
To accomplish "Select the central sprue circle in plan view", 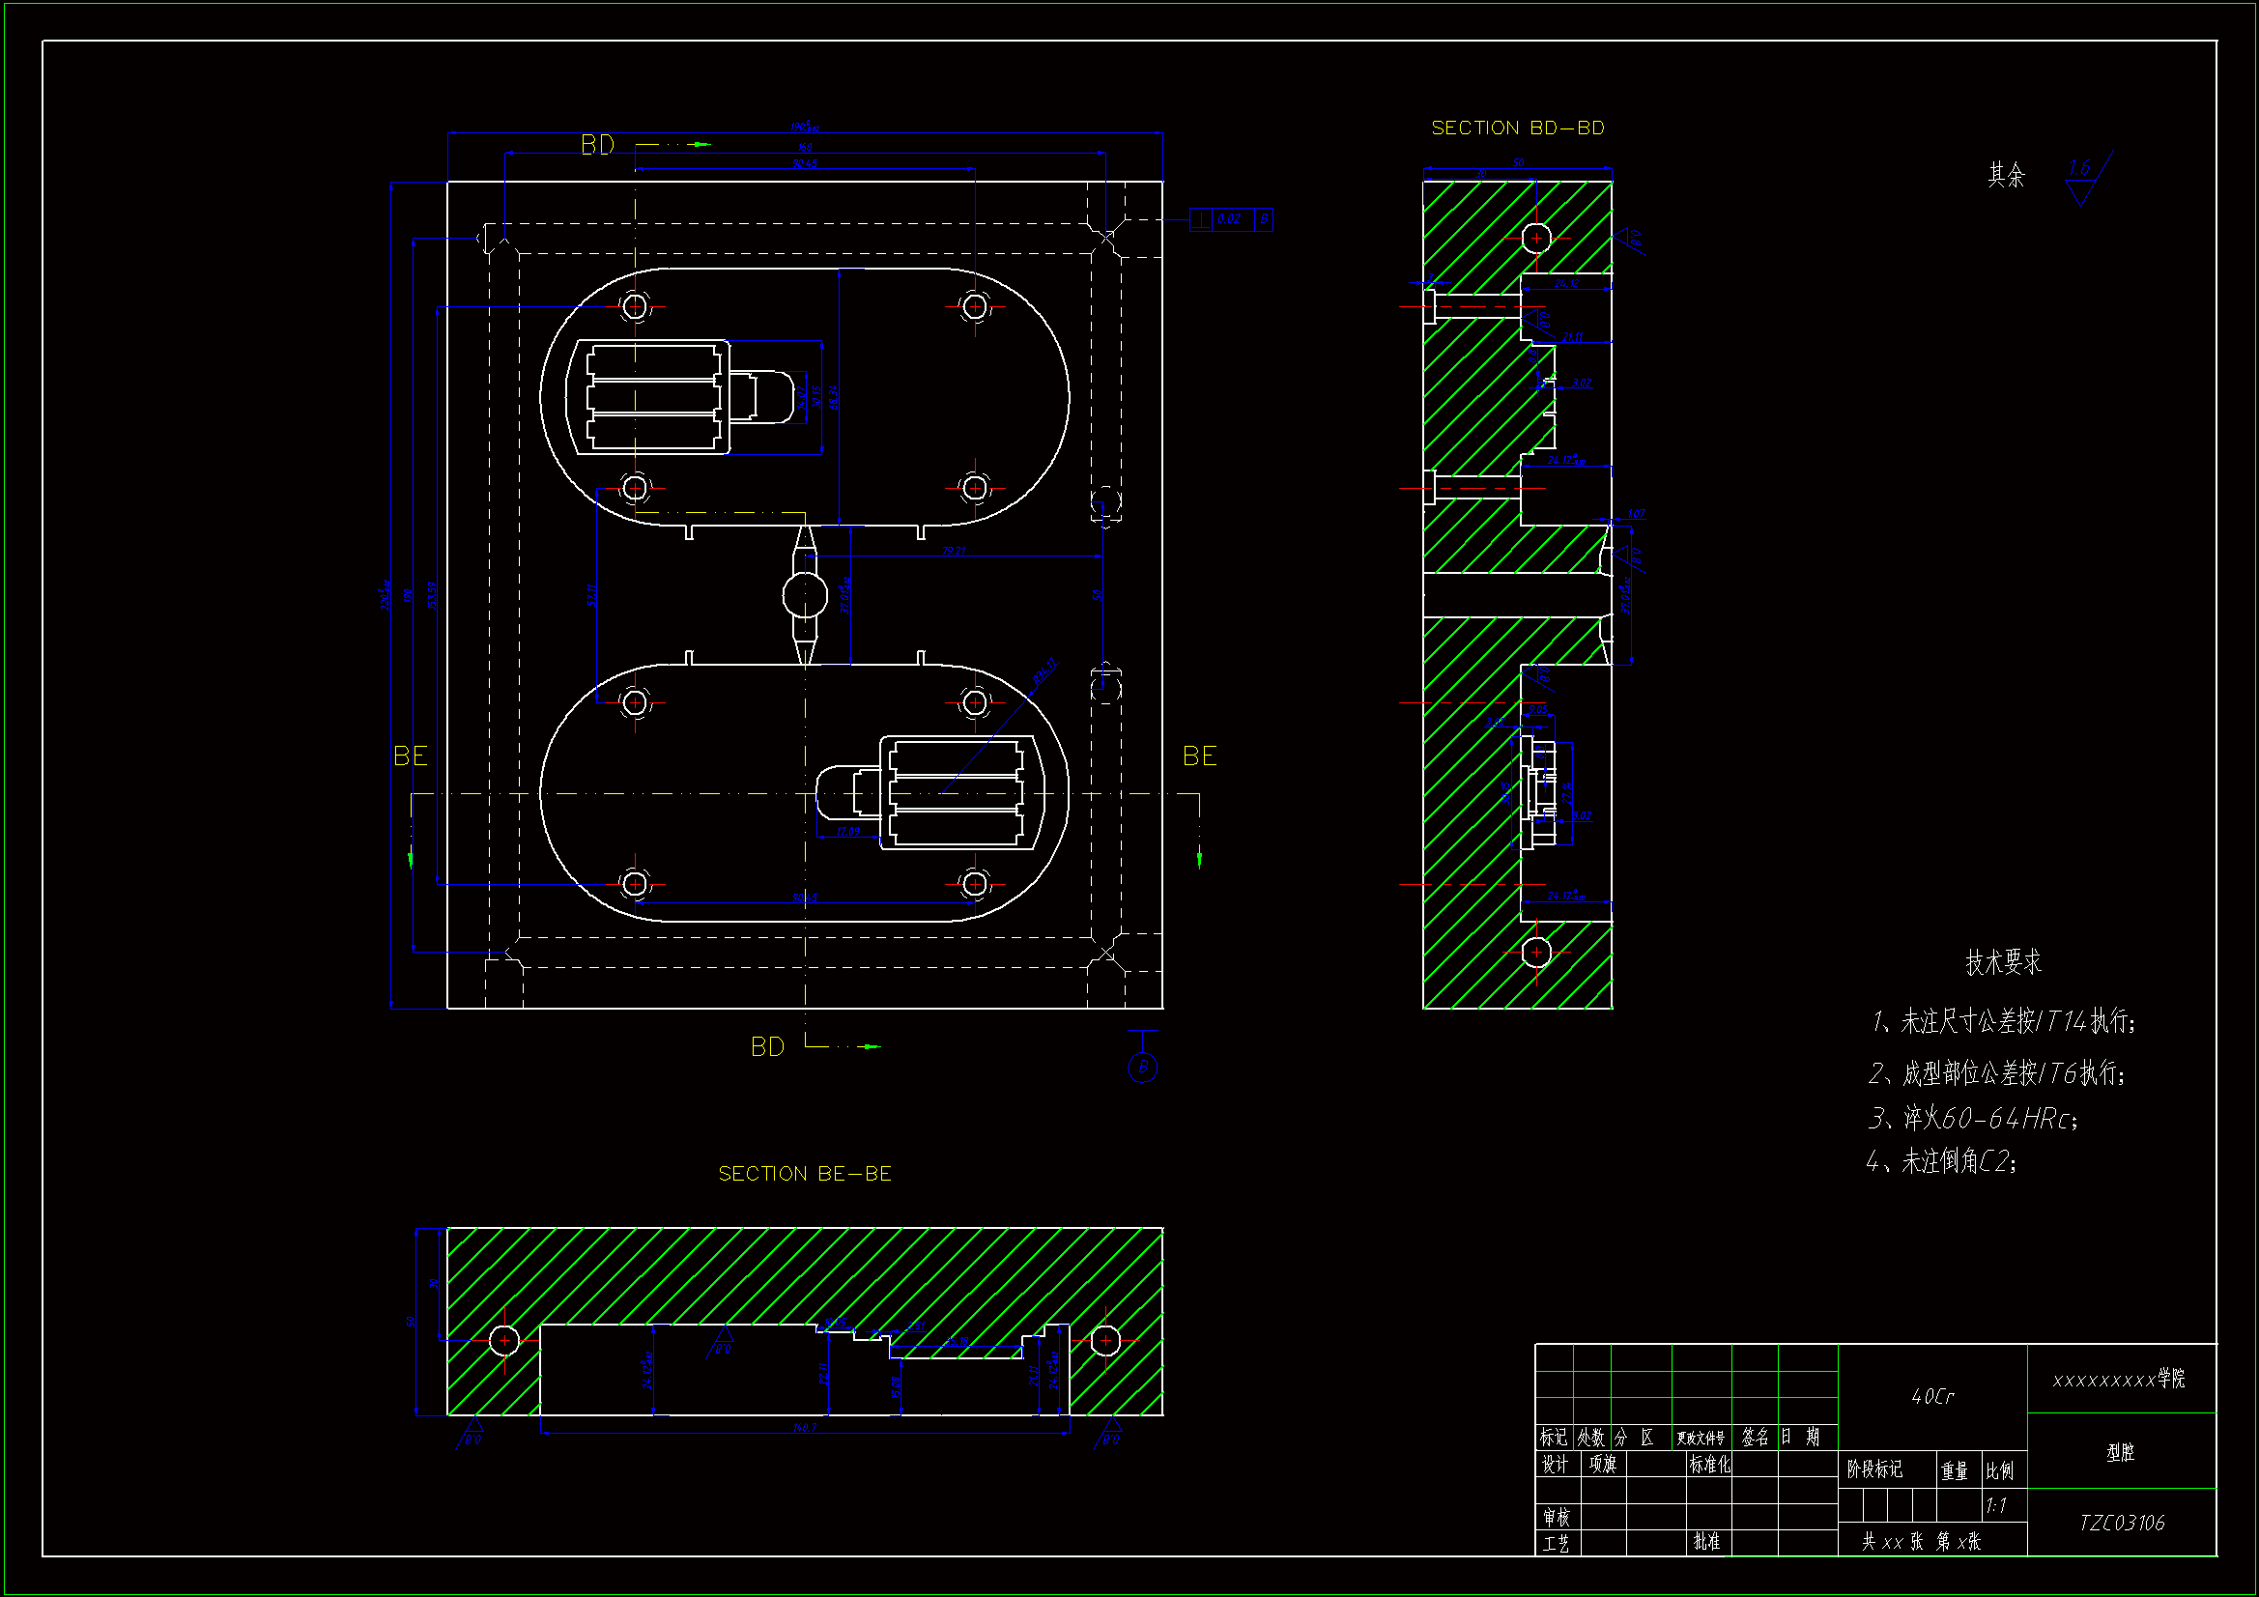I will [x=805, y=594].
